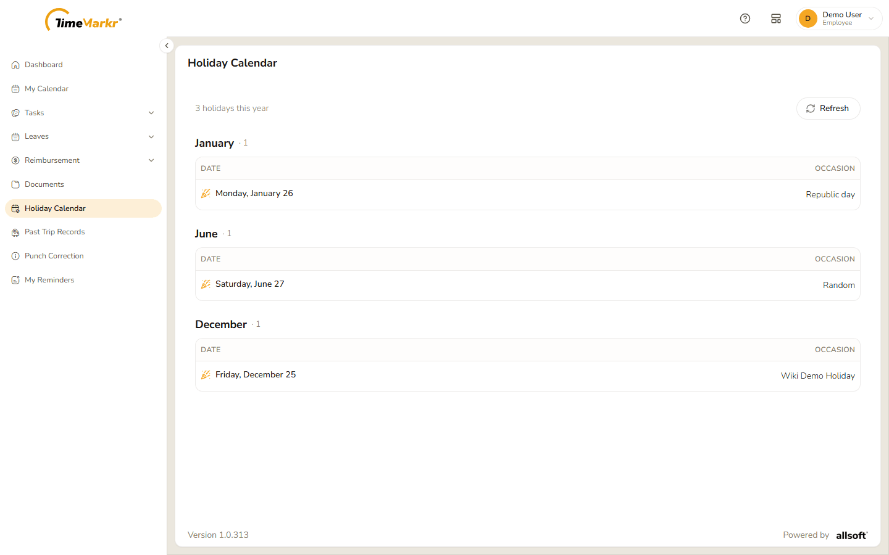This screenshot has height=555, width=889.
Task: Click the party icon beside Friday, December 25
Action: click(x=206, y=375)
